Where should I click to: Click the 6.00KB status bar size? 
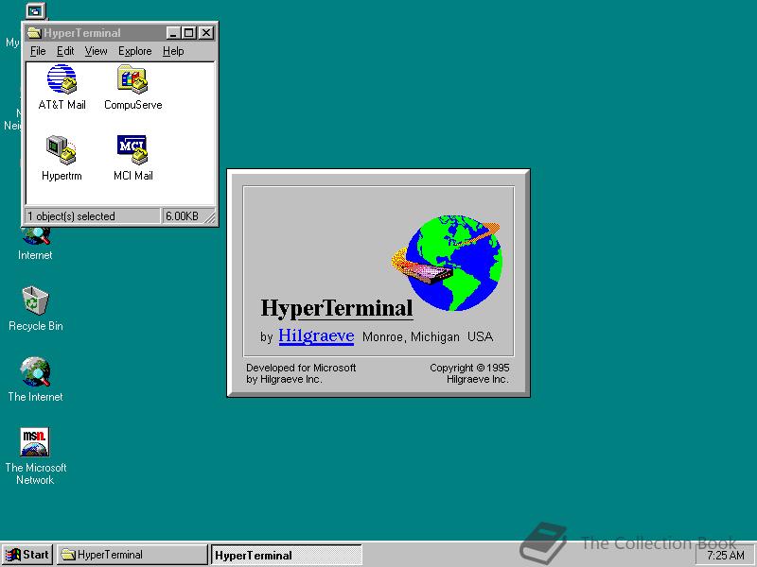[182, 216]
